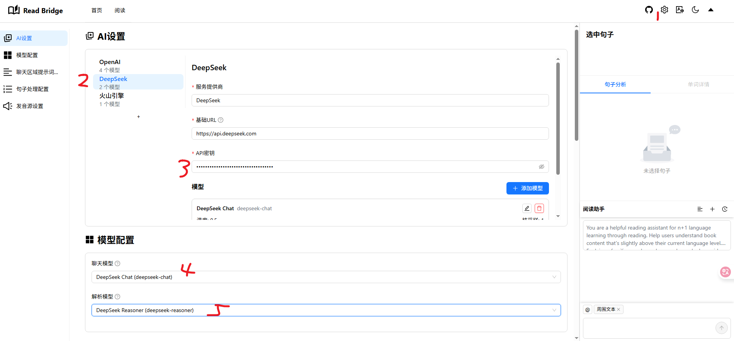Click the language translation icon
This screenshot has height=341, width=734.
pyautogui.click(x=680, y=10)
